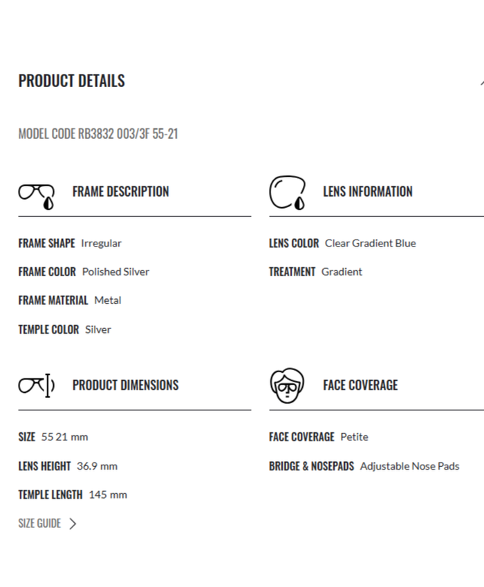484x587 pixels.
Task: Click the frame description glasses icon
Action: point(36,195)
